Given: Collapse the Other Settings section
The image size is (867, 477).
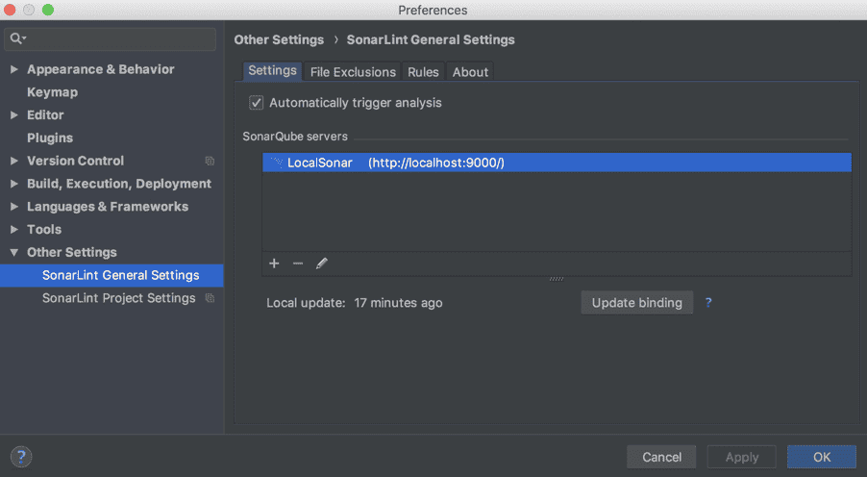Looking at the screenshot, I should click(13, 253).
